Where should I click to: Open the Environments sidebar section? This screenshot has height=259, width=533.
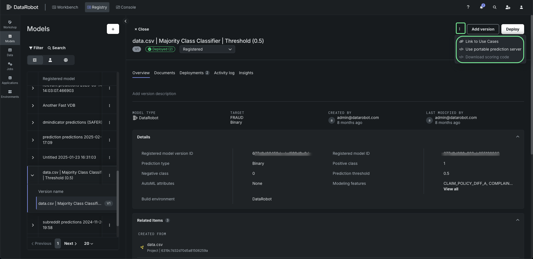click(10, 94)
